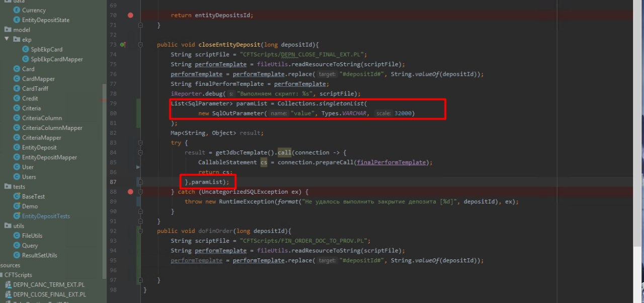Click the CardMapper class icon
Viewport: 644px width, 303px height.
pos(17,79)
